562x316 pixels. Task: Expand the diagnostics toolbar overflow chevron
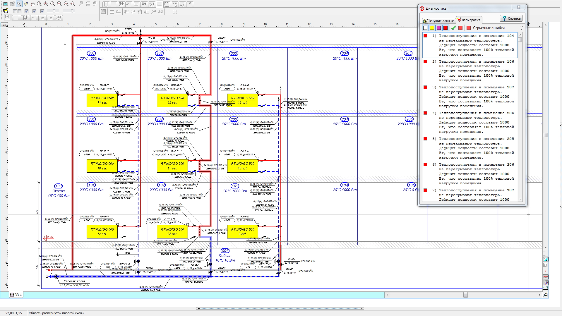(x=521, y=28)
